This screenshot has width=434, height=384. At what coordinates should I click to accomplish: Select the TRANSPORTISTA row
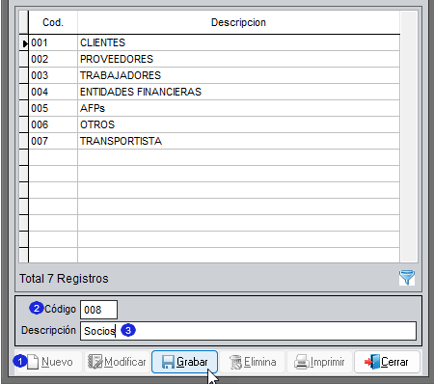(x=214, y=141)
